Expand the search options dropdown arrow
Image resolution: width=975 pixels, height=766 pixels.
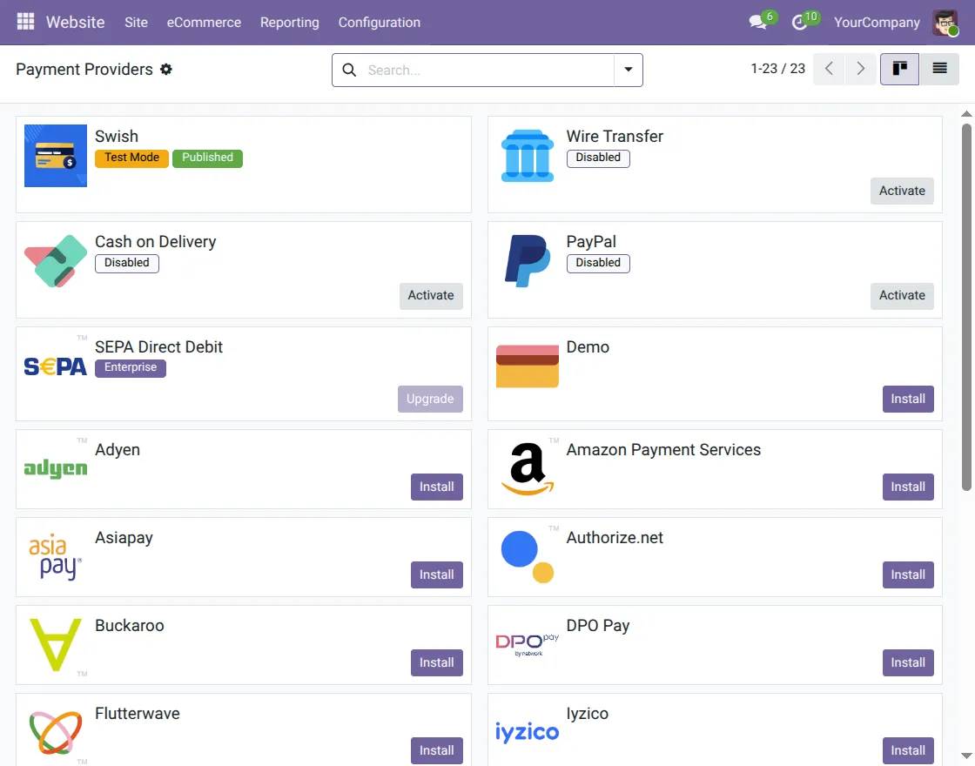click(x=628, y=70)
